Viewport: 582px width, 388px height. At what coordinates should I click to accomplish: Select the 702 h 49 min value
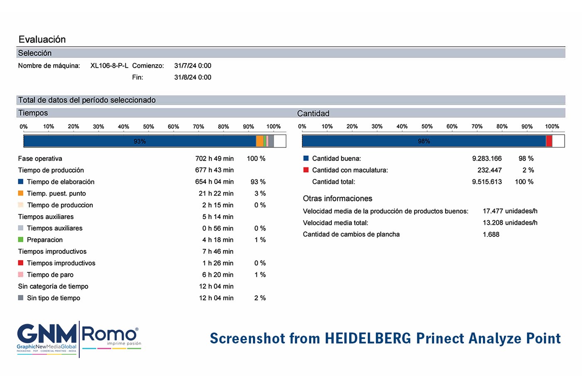215,159
